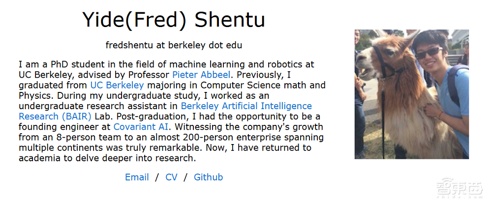Open the CV link
Viewport: 492px width, 207px height.
point(171,177)
